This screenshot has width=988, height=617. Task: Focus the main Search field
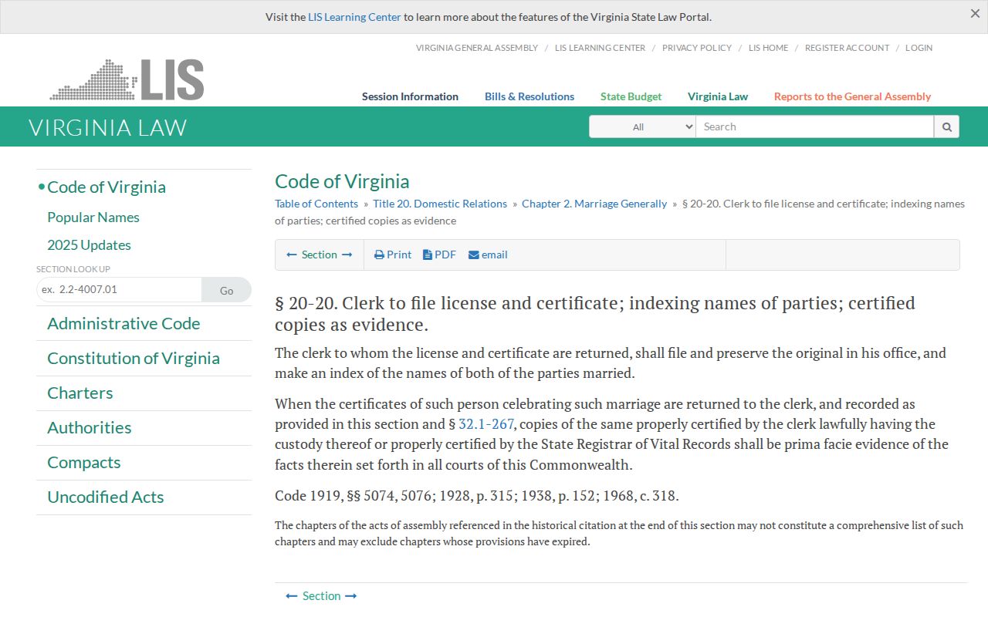[814, 126]
